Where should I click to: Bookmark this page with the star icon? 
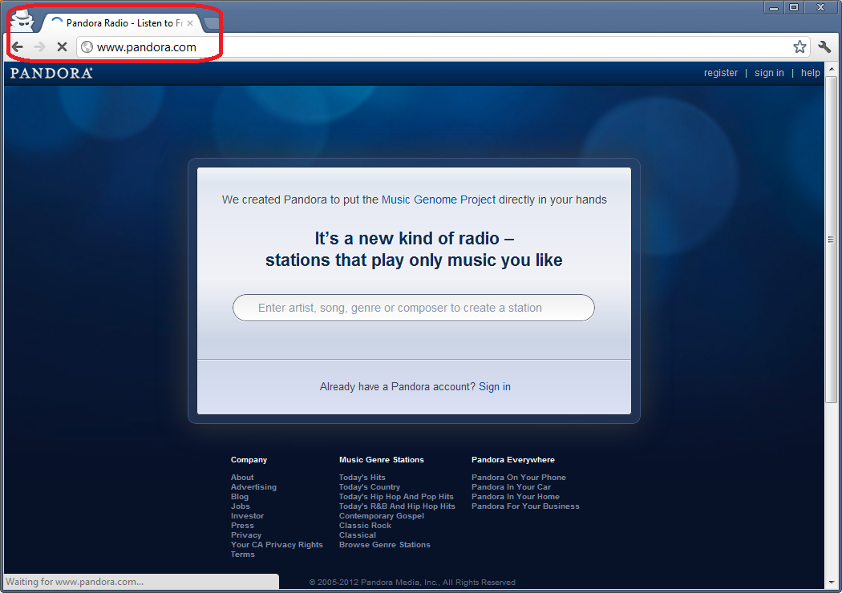point(799,47)
